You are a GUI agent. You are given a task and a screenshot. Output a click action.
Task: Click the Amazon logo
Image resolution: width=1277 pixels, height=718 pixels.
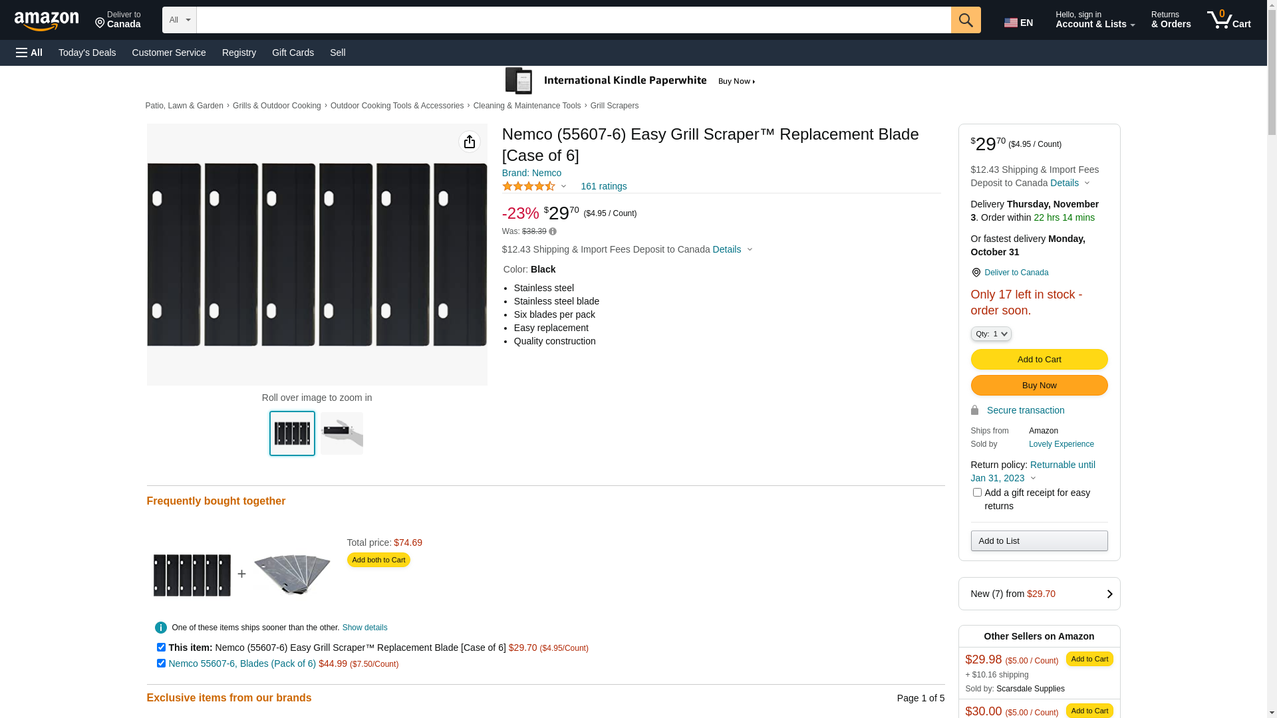[47, 21]
